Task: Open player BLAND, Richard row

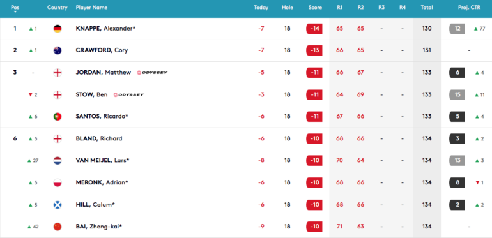Action: (x=246, y=138)
